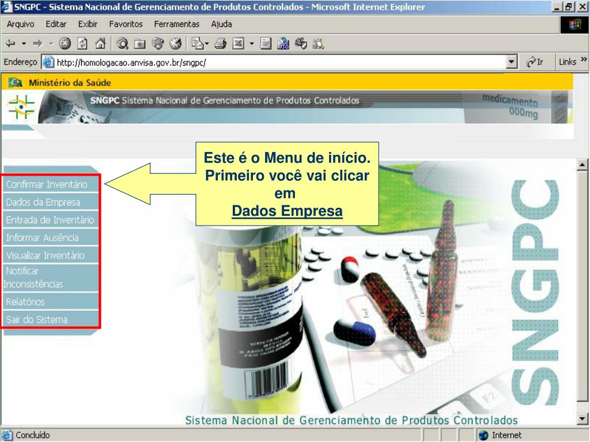Expand the Links toolbar chevron
590x442 pixels.
(x=584, y=59)
